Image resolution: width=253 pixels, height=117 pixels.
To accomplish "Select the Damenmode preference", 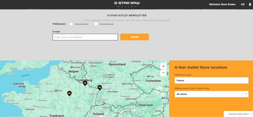I will [96, 24].
